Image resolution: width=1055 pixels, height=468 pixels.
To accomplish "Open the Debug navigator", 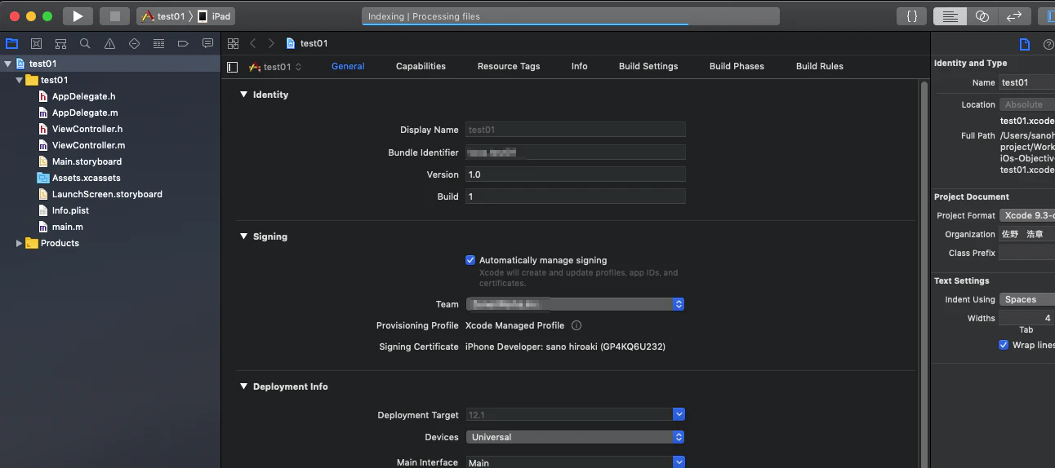I will tap(158, 43).
